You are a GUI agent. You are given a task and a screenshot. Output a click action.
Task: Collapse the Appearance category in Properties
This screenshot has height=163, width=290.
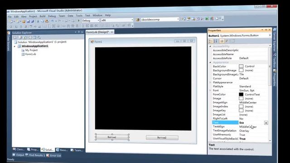click(210, 62)
